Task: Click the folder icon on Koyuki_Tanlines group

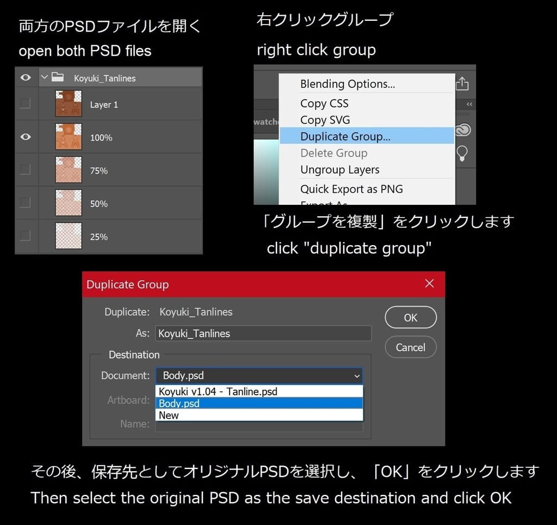Action: [58, 77]
